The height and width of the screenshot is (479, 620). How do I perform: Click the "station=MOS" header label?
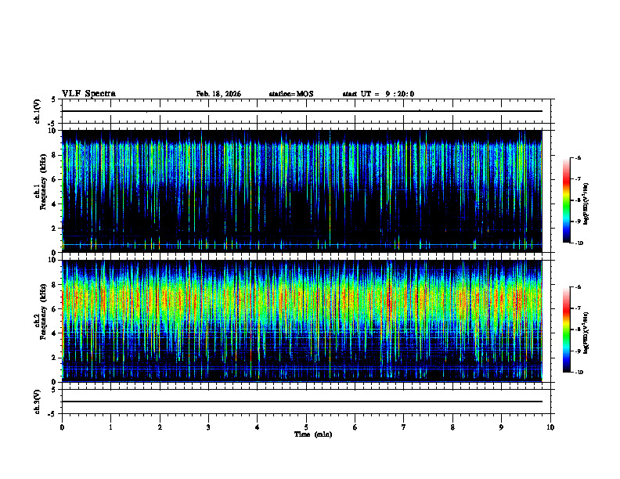click(291, 94)
